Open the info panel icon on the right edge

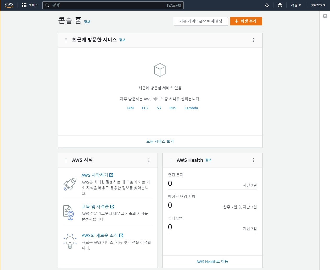[x=325, y=16]
